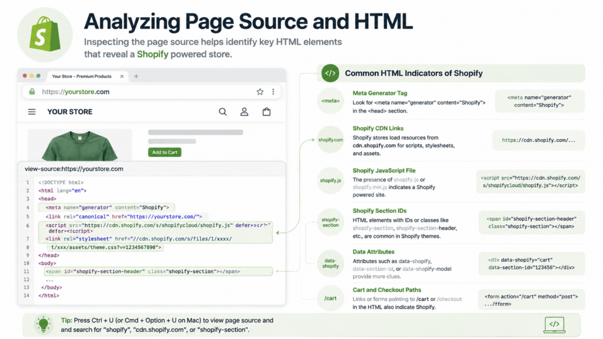Click the </html> closing tag line
Screen dimensions: 603x339
coord(49,295)
